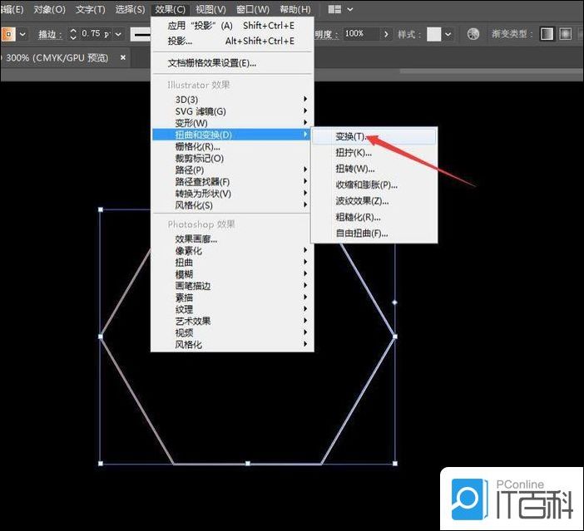This screenshot has width=584, height=531.
Task: Select the linear gradient type icon
Action: click(x=547, y=34)
